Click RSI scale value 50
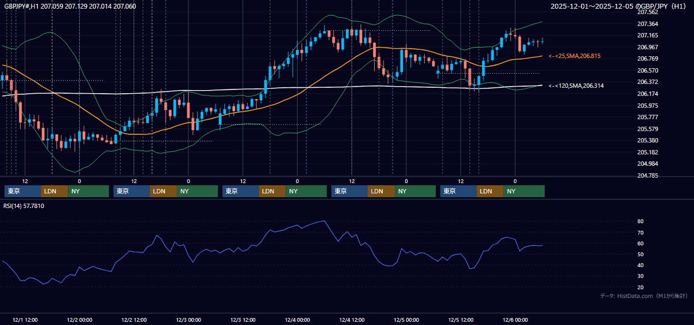The image size is (694, 325). coord(641,254)
